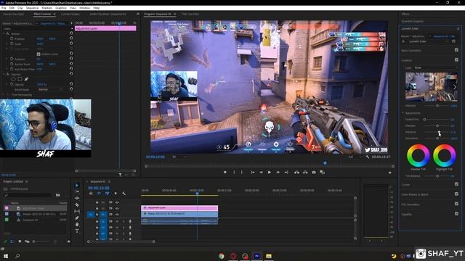Open the Graphics menu
Viewport: 465px width, 261px height.
[61, 8]
